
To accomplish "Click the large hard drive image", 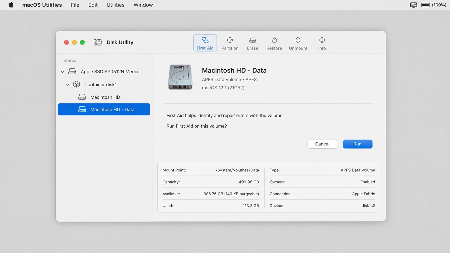I will [x=180, y=77].
